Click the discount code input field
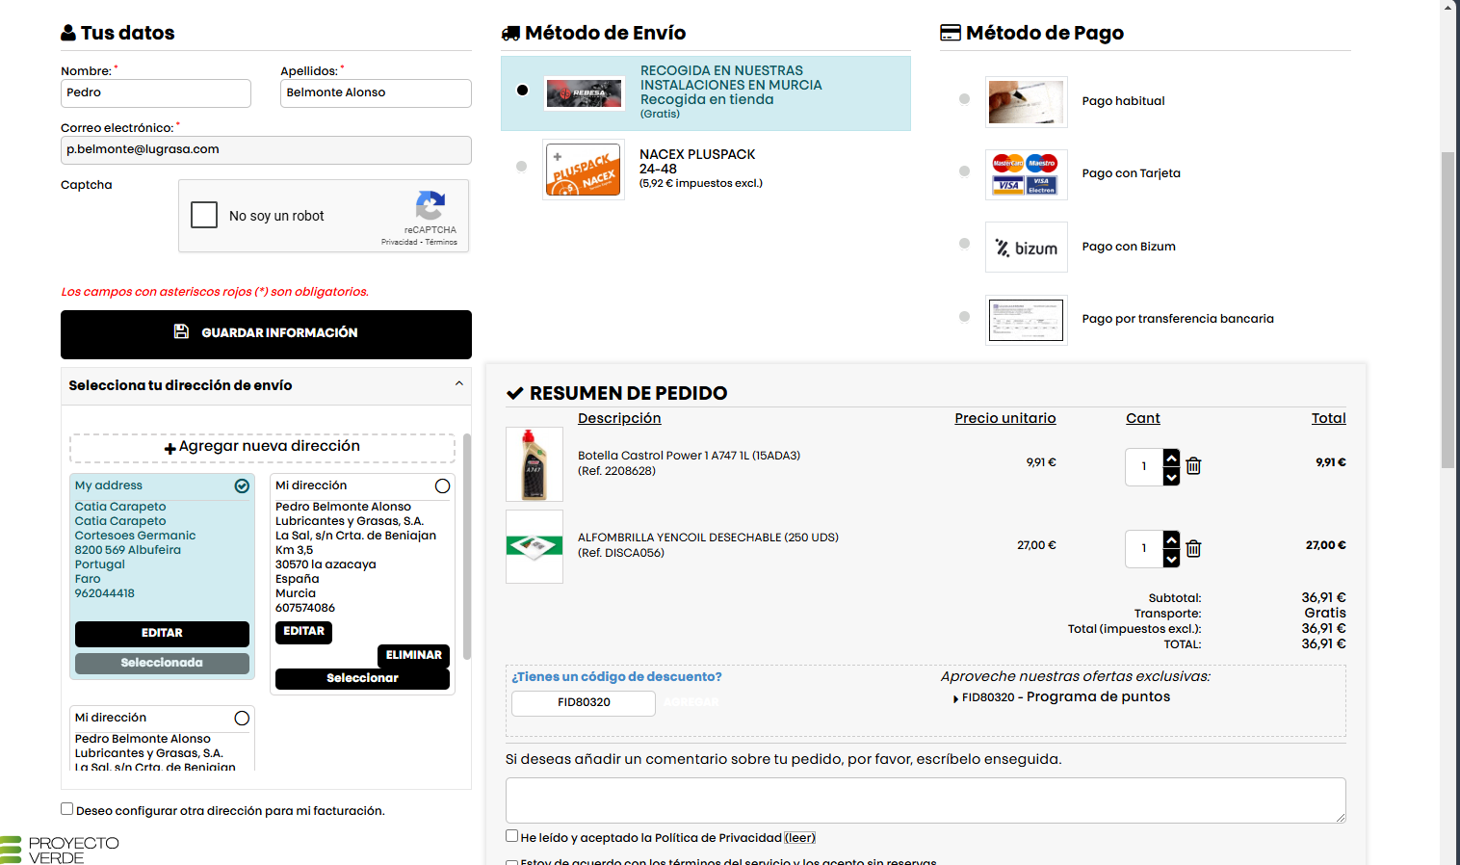This screenshot has width=1460, height=865. 584,703
